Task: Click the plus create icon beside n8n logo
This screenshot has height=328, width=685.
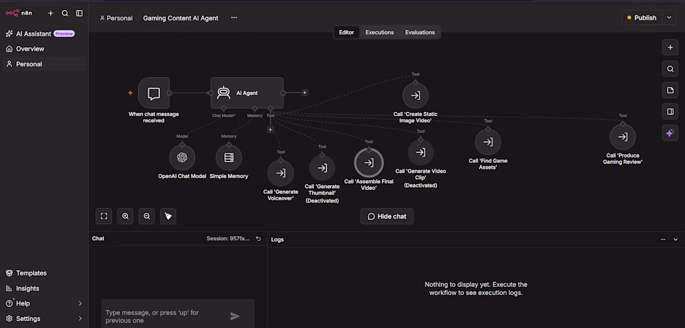Action: tap(50, 13)
